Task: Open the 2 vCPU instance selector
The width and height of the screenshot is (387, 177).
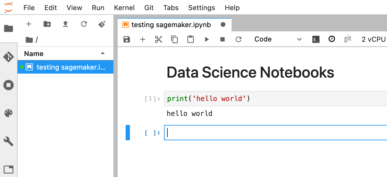Action: point(374,39)
